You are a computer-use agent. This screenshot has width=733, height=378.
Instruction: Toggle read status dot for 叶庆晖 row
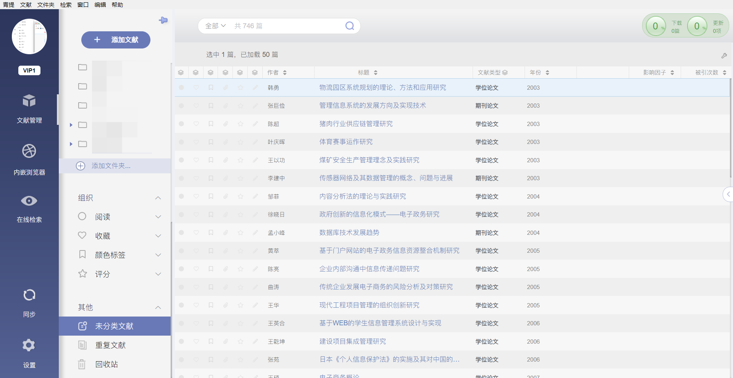[181, 142]
